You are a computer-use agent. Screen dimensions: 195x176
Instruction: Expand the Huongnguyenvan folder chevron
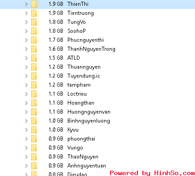(27, 112)
